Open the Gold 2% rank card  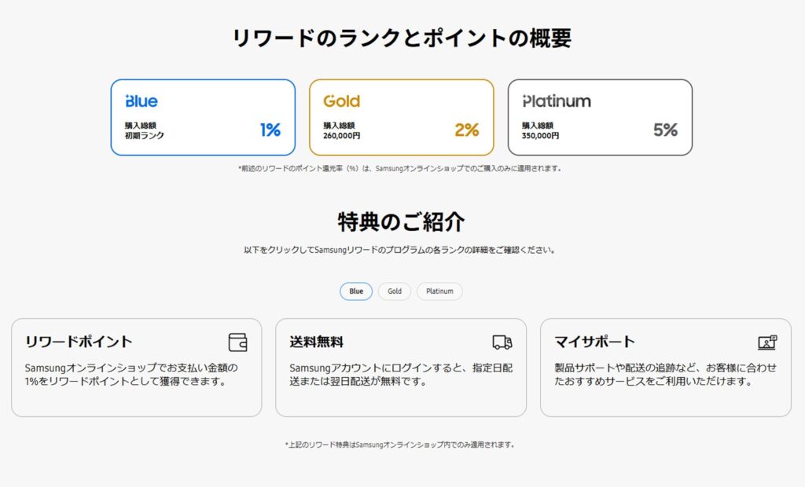402,118
